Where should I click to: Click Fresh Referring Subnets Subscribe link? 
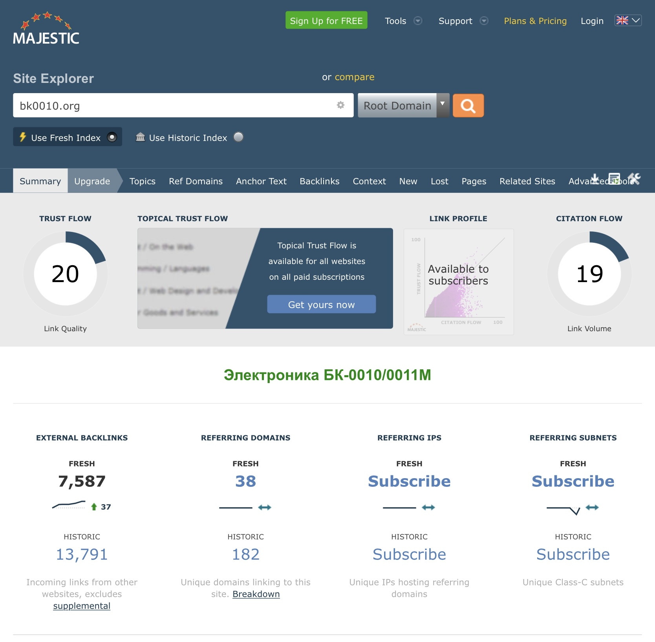(x=573, y=481)
